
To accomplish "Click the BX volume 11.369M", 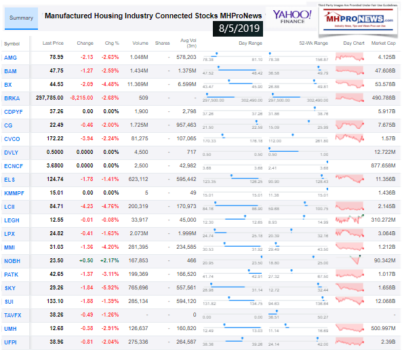I will point(138,84).
